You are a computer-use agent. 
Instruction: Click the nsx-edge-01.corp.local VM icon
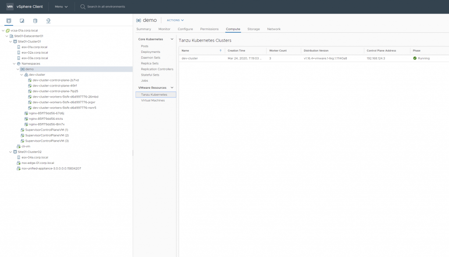(x=19, y=163)
